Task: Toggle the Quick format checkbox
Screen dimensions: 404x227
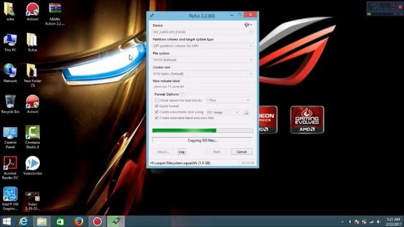Action: point(157,106)
